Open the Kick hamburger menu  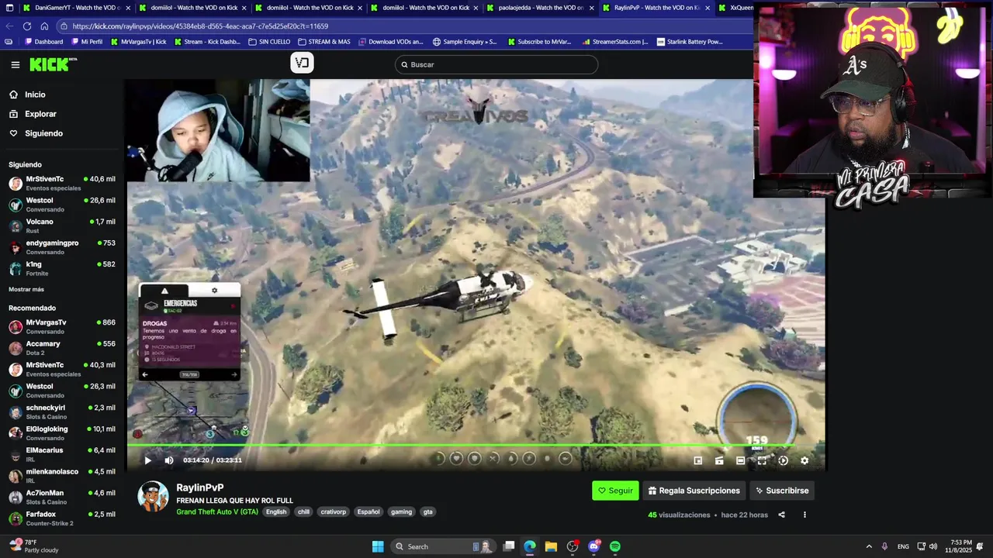(x=15, y=65)
